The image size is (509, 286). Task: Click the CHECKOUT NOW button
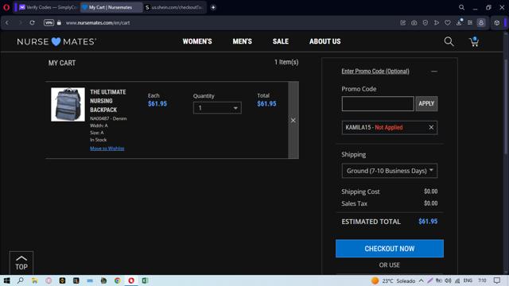coord(390,249)
